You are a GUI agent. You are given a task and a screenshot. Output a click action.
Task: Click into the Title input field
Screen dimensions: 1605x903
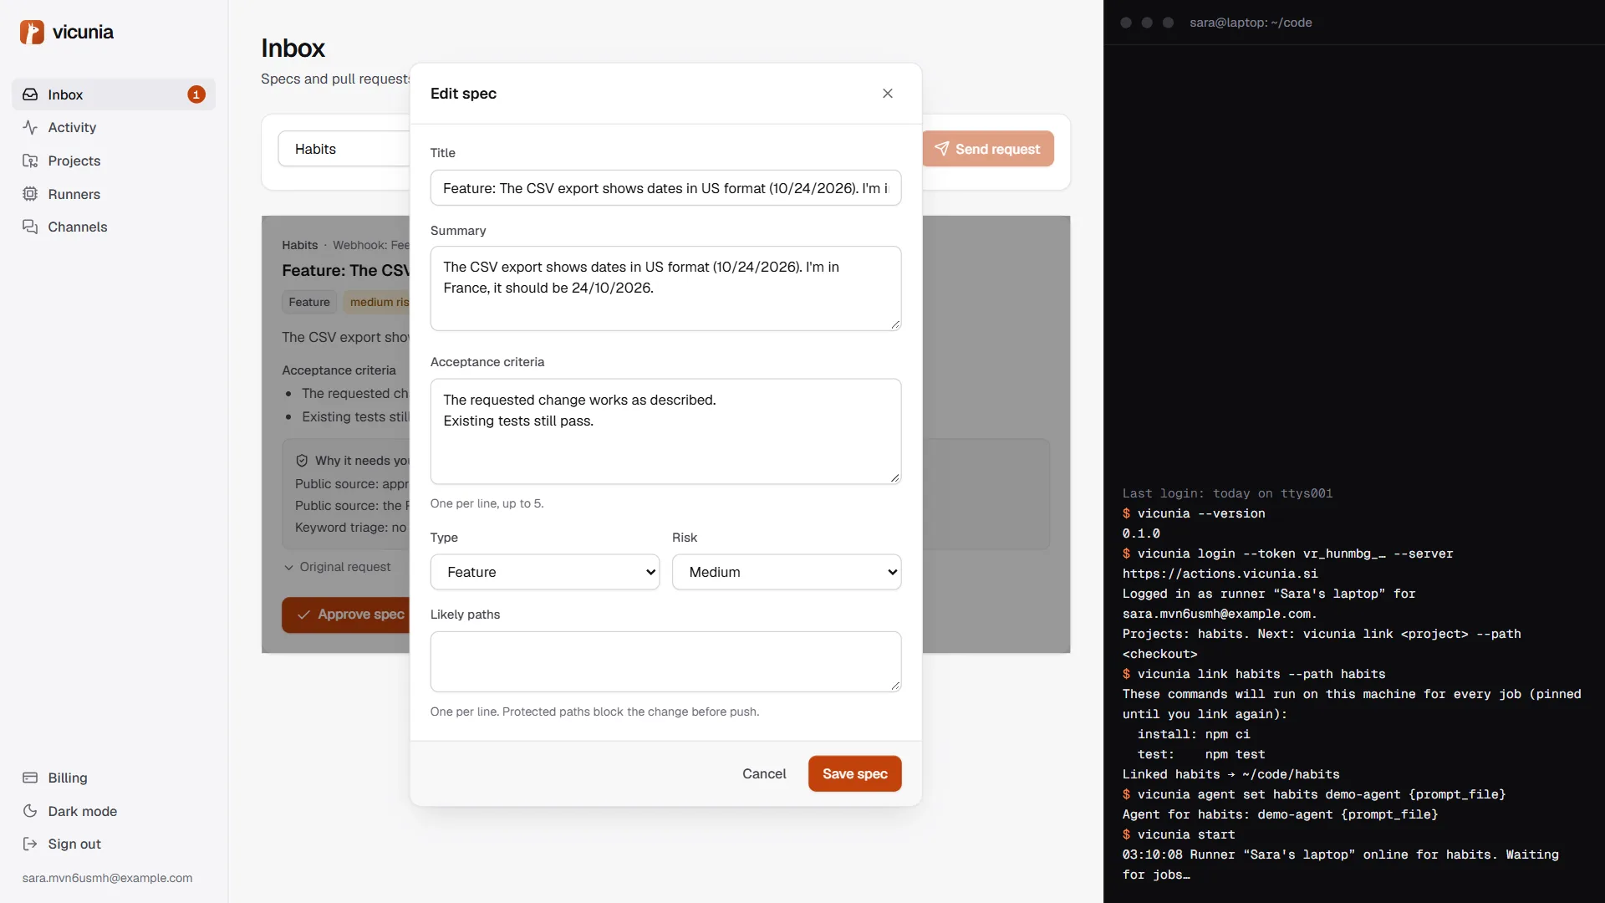(665, 188)
